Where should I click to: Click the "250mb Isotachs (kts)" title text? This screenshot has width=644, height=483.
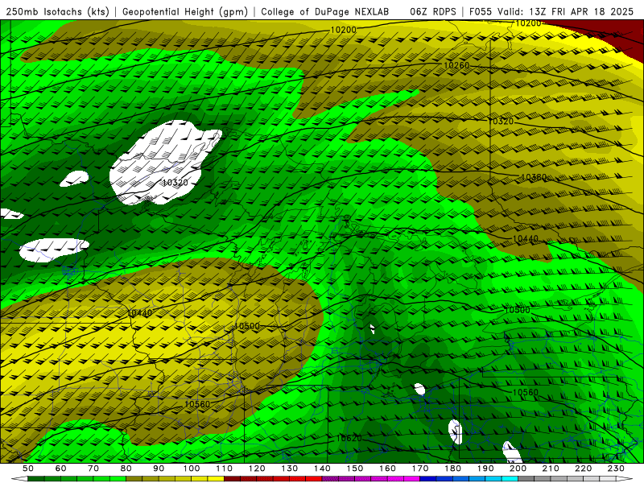pyautogui.click(x=57, y=12)
